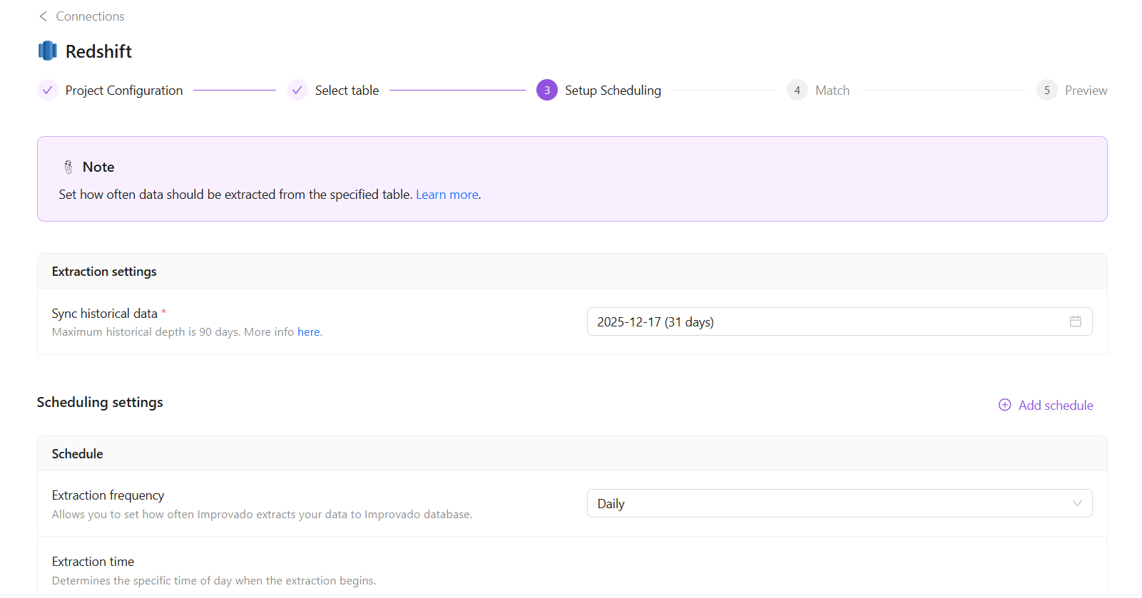Click the Project Configuration checkmark icon

(47, 91)
